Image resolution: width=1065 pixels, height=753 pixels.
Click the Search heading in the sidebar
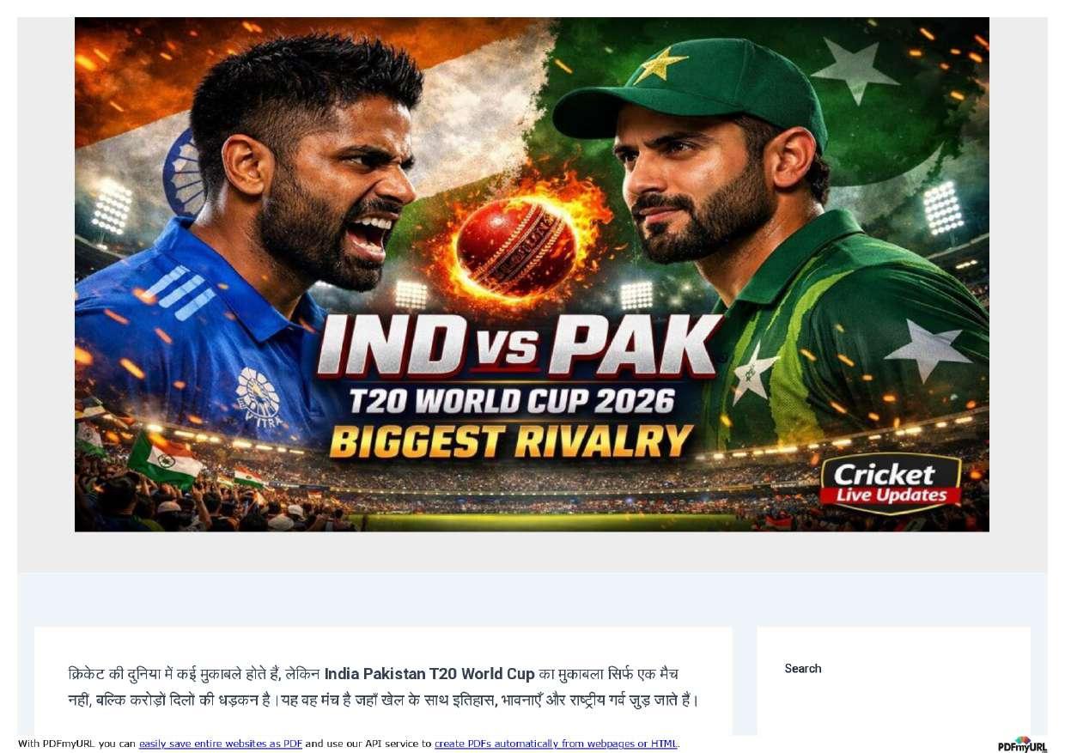point(803,668)
